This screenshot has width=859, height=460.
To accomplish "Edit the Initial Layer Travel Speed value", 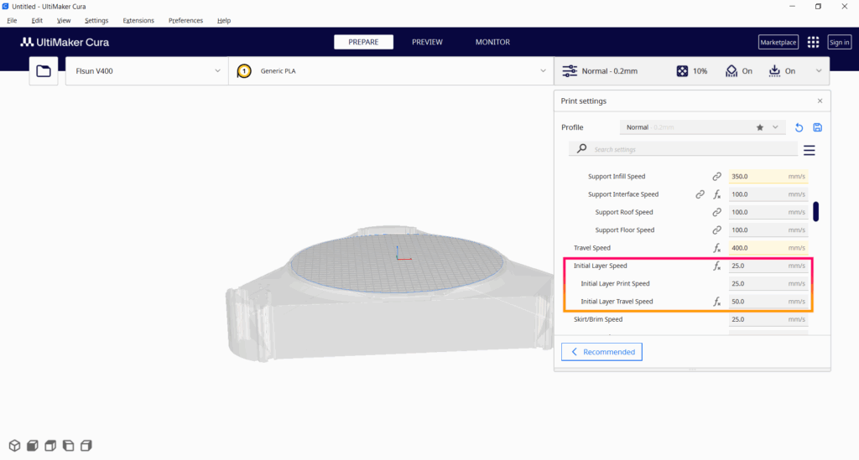I will [x=768, y=302].
